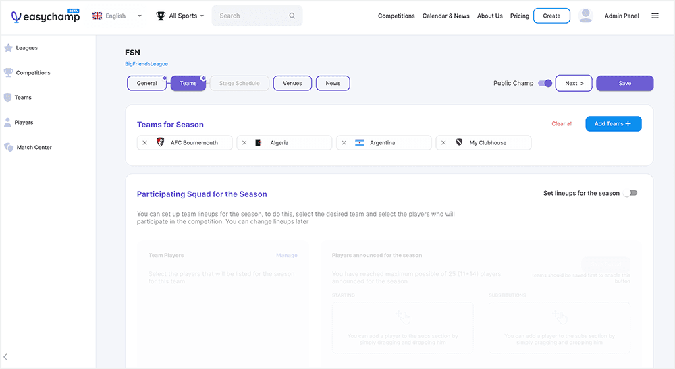The width and height of the screenshot is (675, 369).
Task: Remove AFC Bournemouth from the season
Action: [x=145, y=143]
